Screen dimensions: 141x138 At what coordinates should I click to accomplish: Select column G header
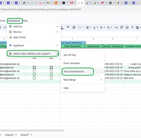coord(94,39)
